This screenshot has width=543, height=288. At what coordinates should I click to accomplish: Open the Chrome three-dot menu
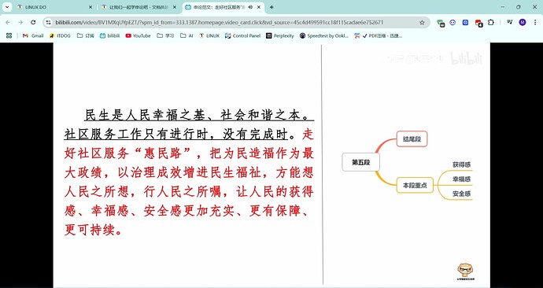tap(535, 23)
